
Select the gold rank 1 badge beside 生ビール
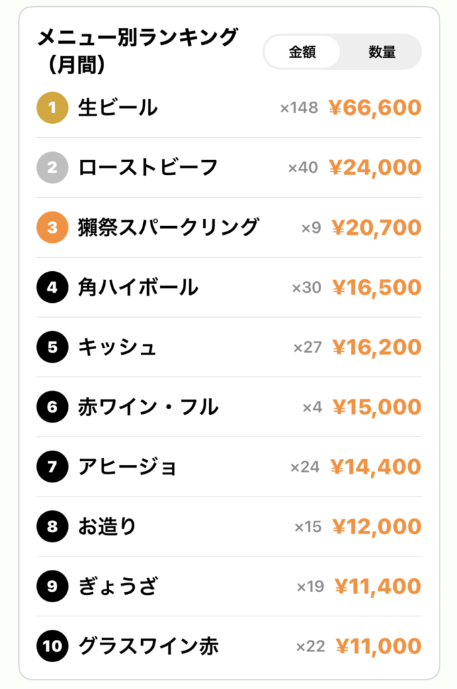click(x=52, y=108)
